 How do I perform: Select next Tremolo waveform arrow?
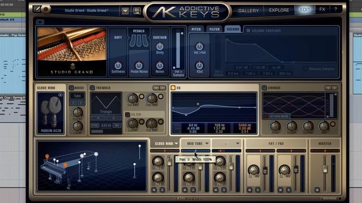[x=114, y=118]
